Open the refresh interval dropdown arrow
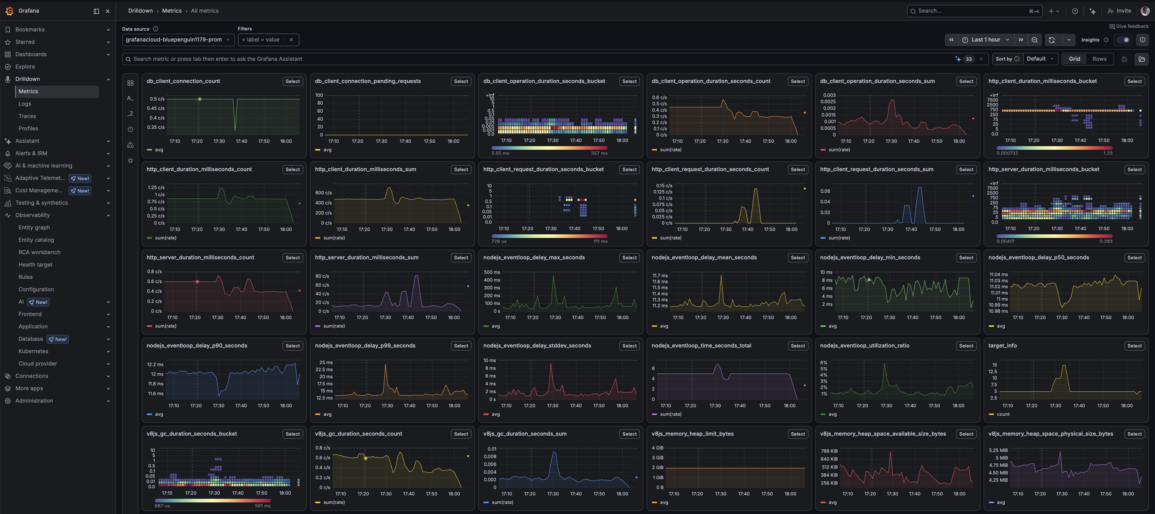1155x514 pixels. click(x=1068, y=40)
